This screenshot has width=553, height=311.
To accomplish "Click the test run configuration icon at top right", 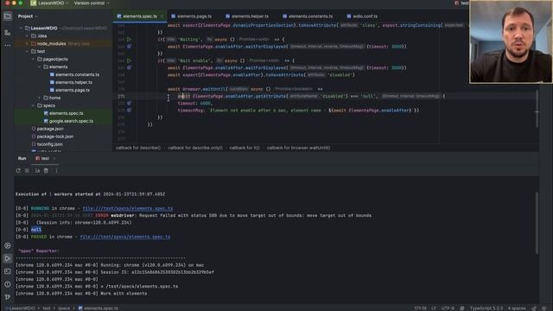I will click(457, 3).
